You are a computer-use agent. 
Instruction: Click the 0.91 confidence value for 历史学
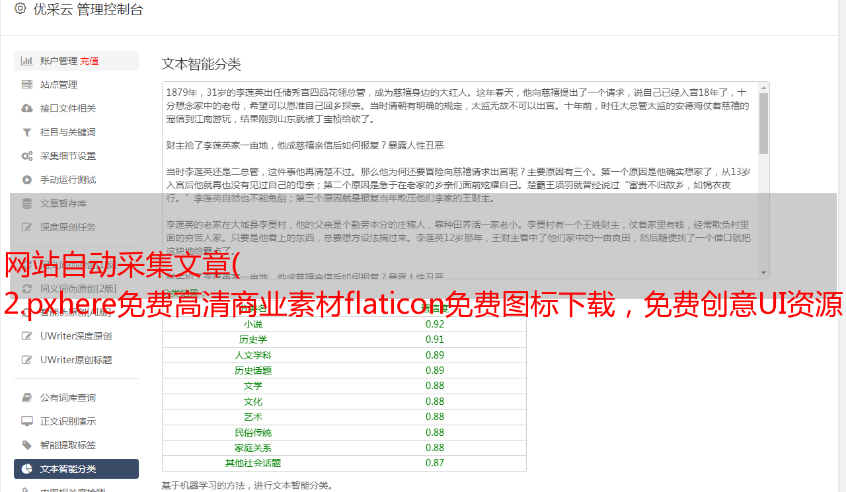[435, 339]
